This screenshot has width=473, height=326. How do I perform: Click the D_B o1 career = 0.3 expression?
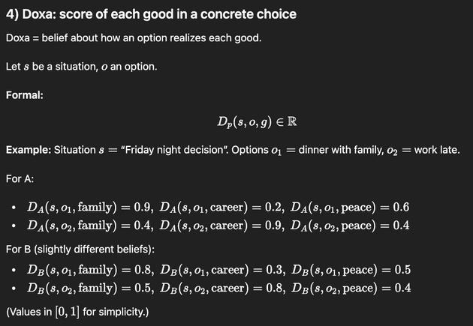click(x=223, y=270)
